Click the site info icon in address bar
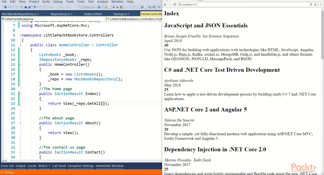Viewport: 324px width, 175px height. (x=180, y=5)
